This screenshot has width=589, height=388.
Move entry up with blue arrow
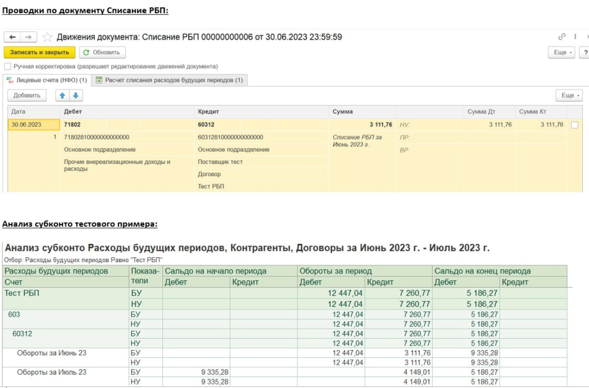(63, 96)
